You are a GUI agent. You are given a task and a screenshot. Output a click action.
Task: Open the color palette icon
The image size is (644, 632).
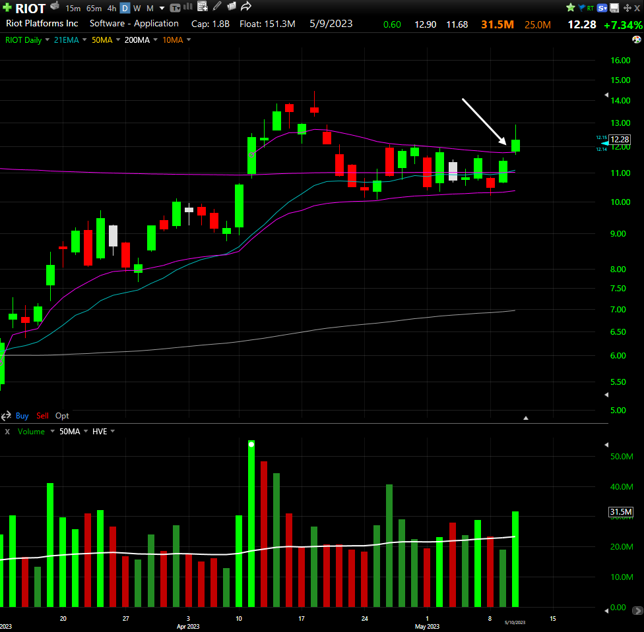coord(636,40)
